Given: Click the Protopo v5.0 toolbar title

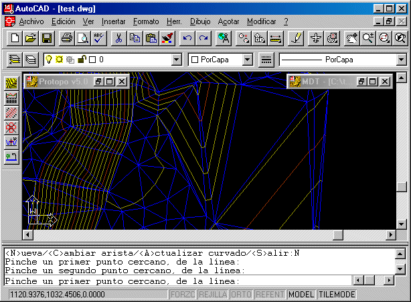Looking at the screenshot, I should (63, 82).
